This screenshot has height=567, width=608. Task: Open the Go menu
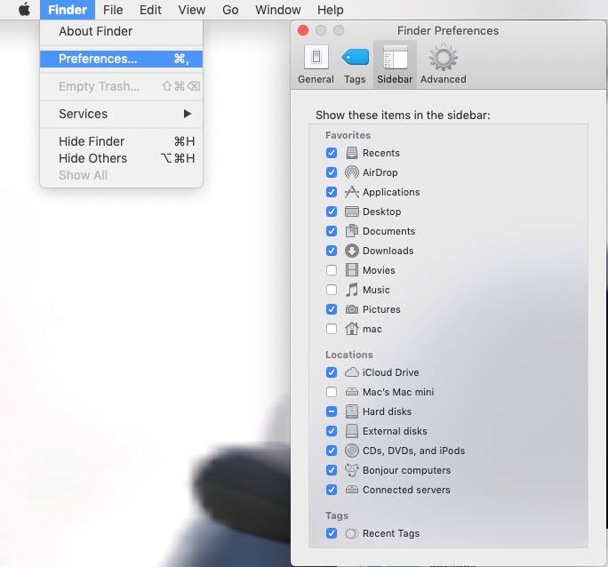[x=230, y=10]
